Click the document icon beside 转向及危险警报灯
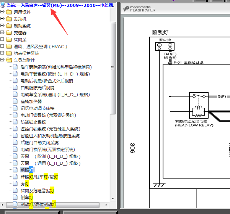This screenshot has width=230, height=214. tap(15, 190)
